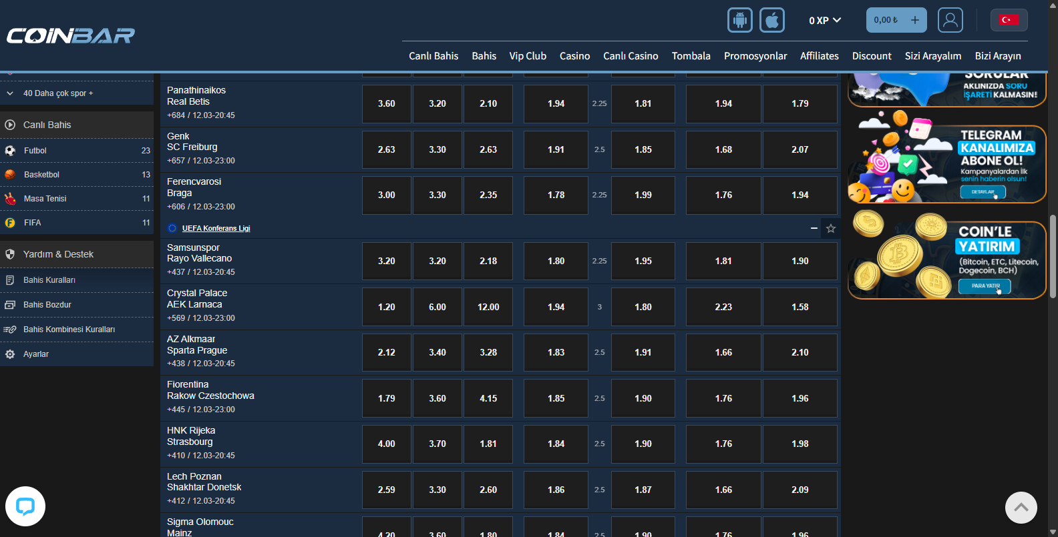Click the Apple app download icon
This screenshot has width=1058, height=537.
click(771, 20)
